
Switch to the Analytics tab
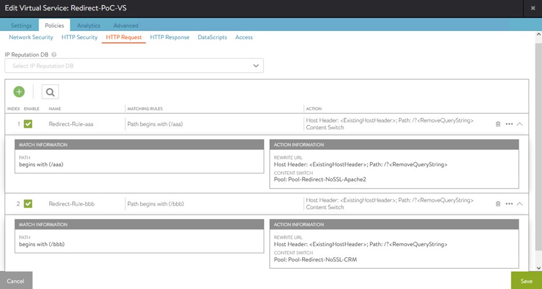(x=89, y=25)
